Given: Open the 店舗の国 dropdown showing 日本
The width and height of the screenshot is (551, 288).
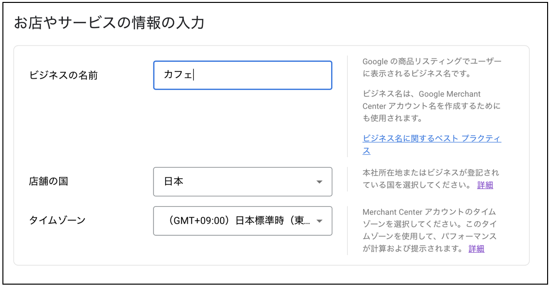Looking at the screenshot, I should coord(242,182).
